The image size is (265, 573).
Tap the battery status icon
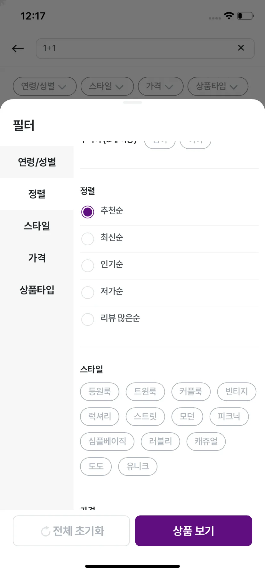pos(245,16)
